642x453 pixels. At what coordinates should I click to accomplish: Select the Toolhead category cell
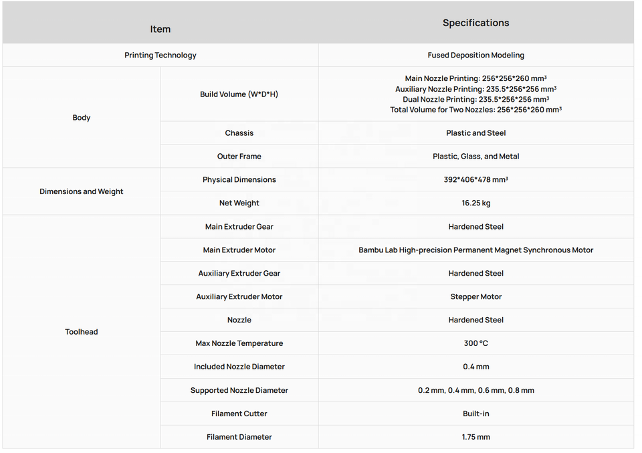(82, 332)
